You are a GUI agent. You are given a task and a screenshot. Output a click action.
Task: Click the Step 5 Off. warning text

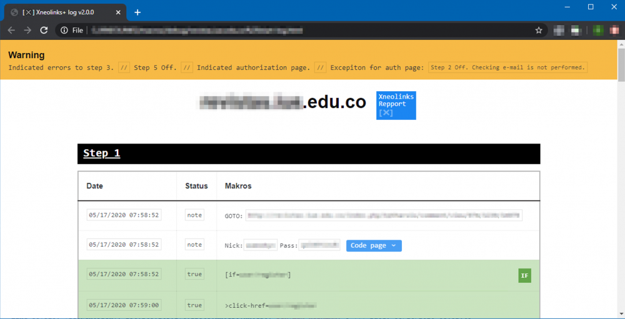point(155,67)
